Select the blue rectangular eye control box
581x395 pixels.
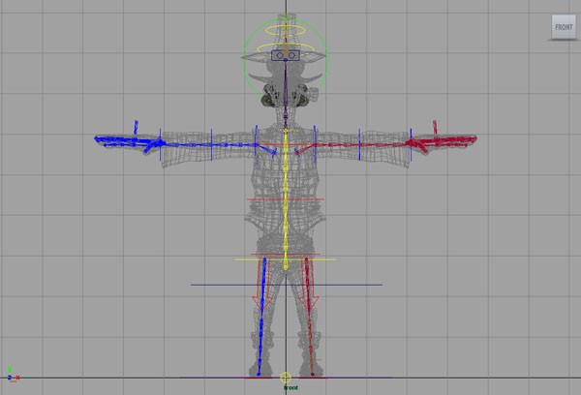286,56
